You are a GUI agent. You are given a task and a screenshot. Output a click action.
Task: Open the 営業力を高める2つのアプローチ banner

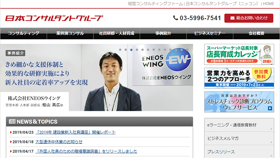239,78
